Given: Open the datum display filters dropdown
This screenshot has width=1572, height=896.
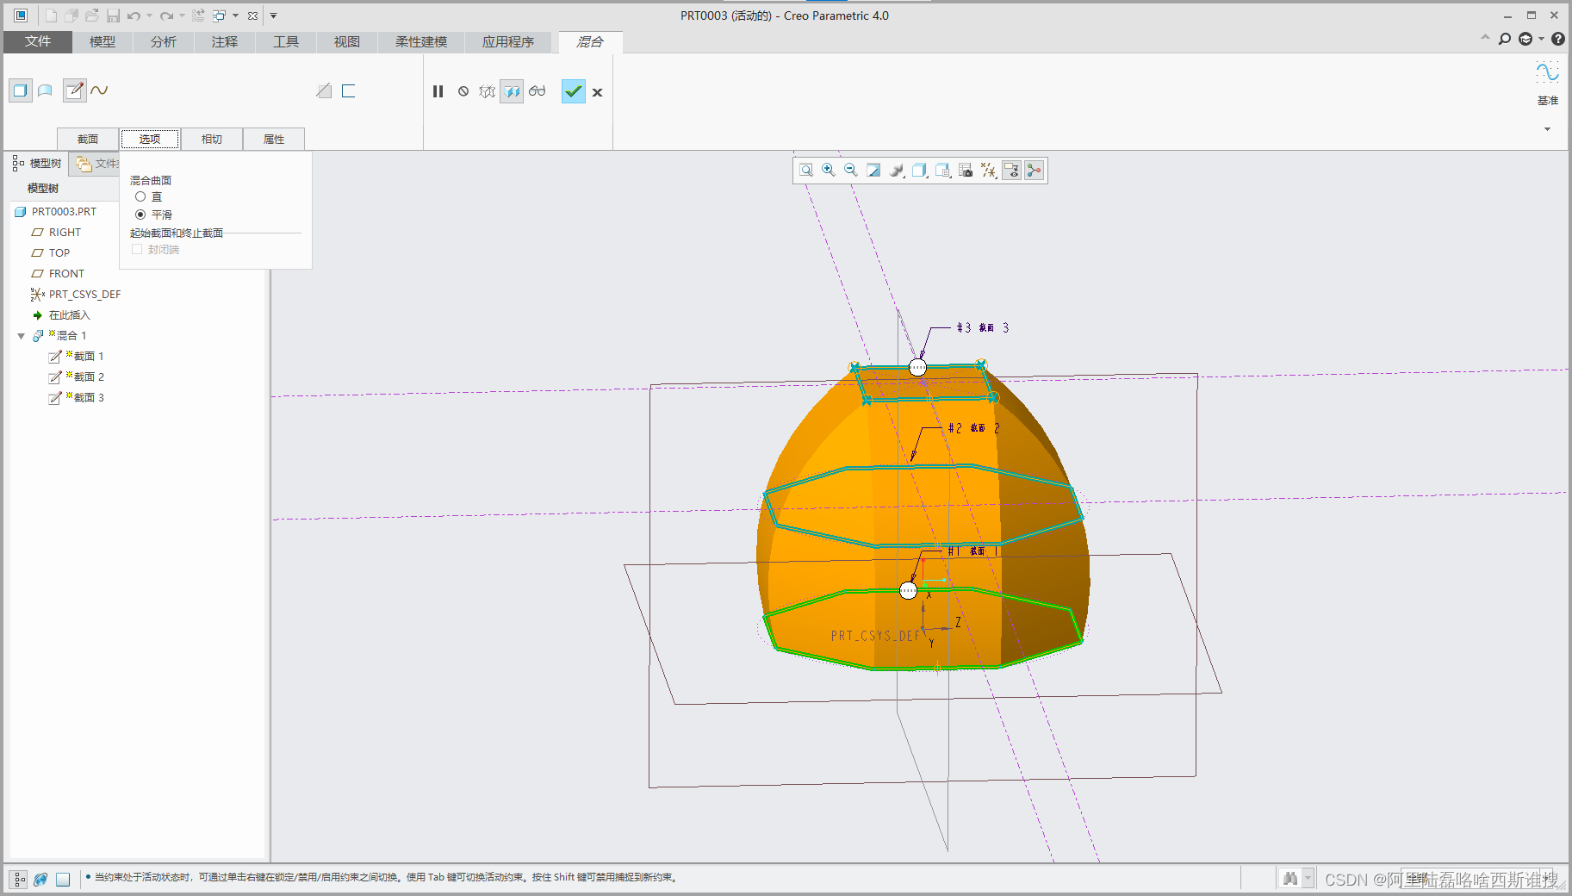Looking at the screenshot, I should pyautogui.click(x=989, y=171).
